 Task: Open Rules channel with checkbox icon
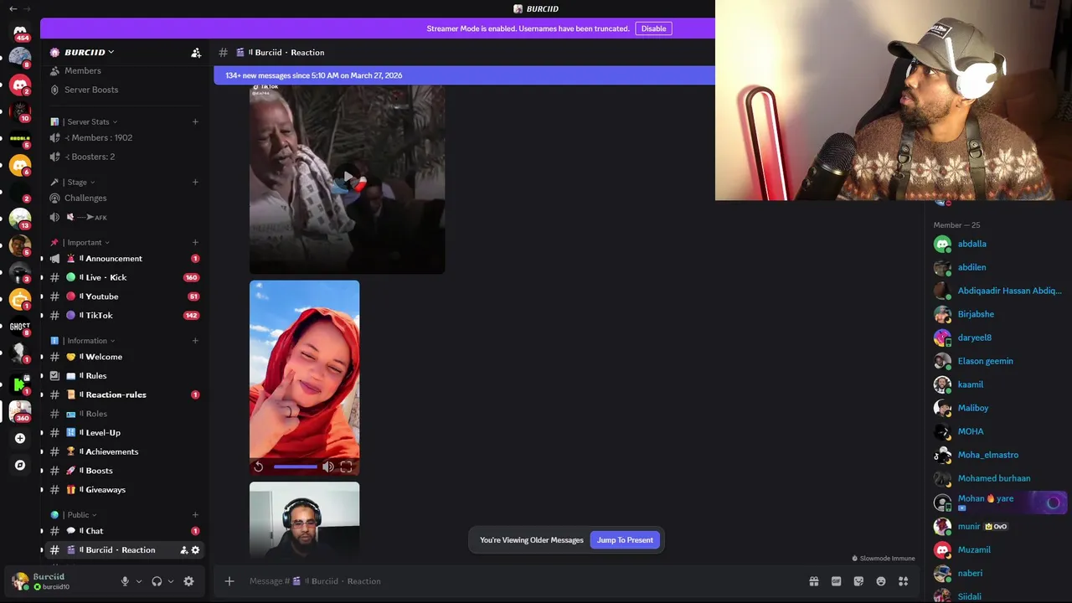124,376
